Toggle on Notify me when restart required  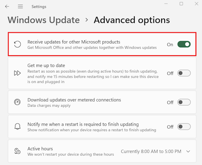click(x=184, y=127)
